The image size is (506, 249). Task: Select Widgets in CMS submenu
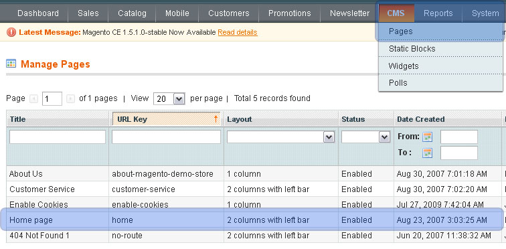click(x=440, y=66)
